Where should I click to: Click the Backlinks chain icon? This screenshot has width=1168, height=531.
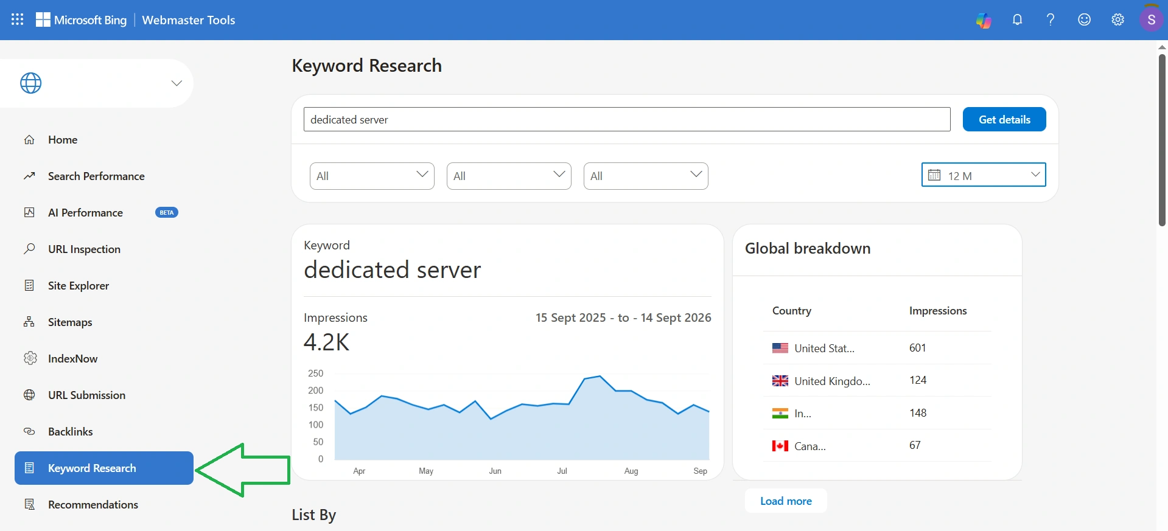29,431
